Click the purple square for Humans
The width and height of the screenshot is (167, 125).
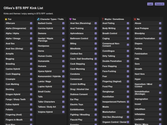[x=63, y=66]
